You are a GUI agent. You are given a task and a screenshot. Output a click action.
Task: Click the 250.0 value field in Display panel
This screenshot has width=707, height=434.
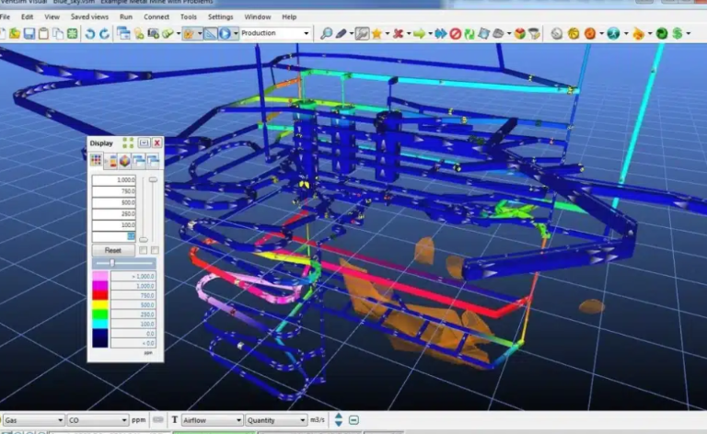click(x=113, y=213)
